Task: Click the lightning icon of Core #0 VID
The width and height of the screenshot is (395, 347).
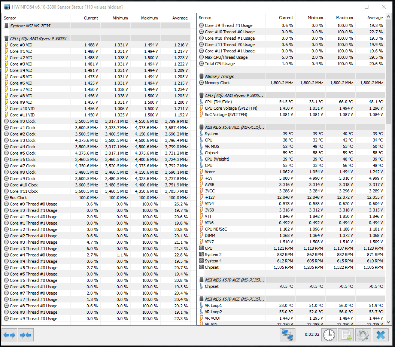Action: (x=6, y=45)
